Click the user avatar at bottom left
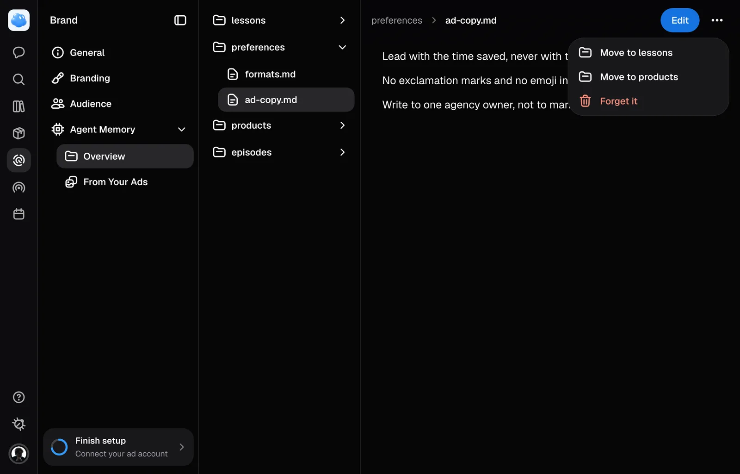The width and height of the screenshot is (740, 474). 19,454
